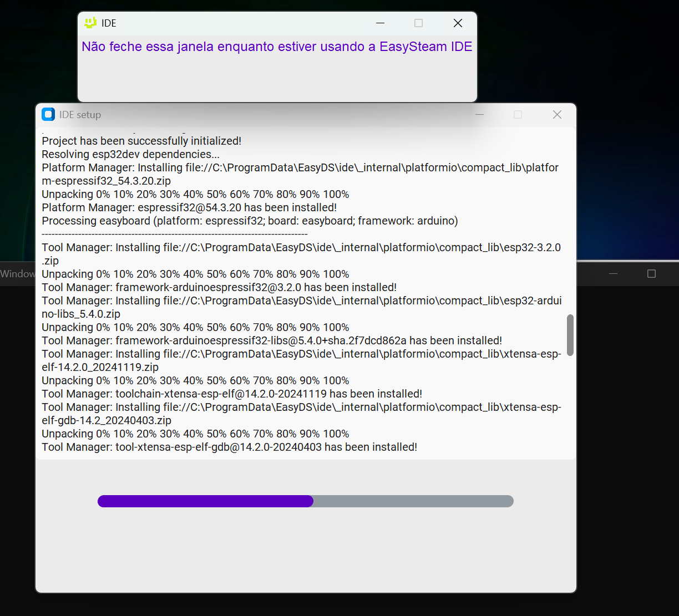Minimize the dark background window

coord(613,274)
